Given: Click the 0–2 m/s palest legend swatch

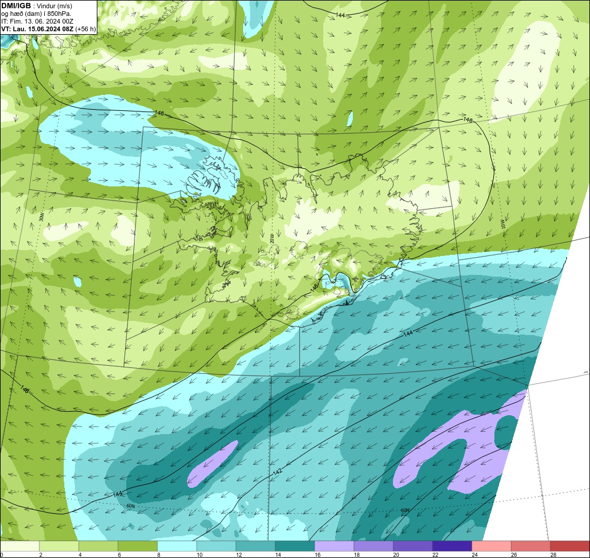Looking at the screenshot, I should [x=19, y=546].
